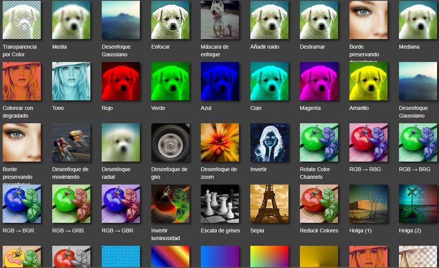The image size is (439, 268).
Task: Select the Amarillo yellow puppy thumbnail
Action: pos(368,81)
